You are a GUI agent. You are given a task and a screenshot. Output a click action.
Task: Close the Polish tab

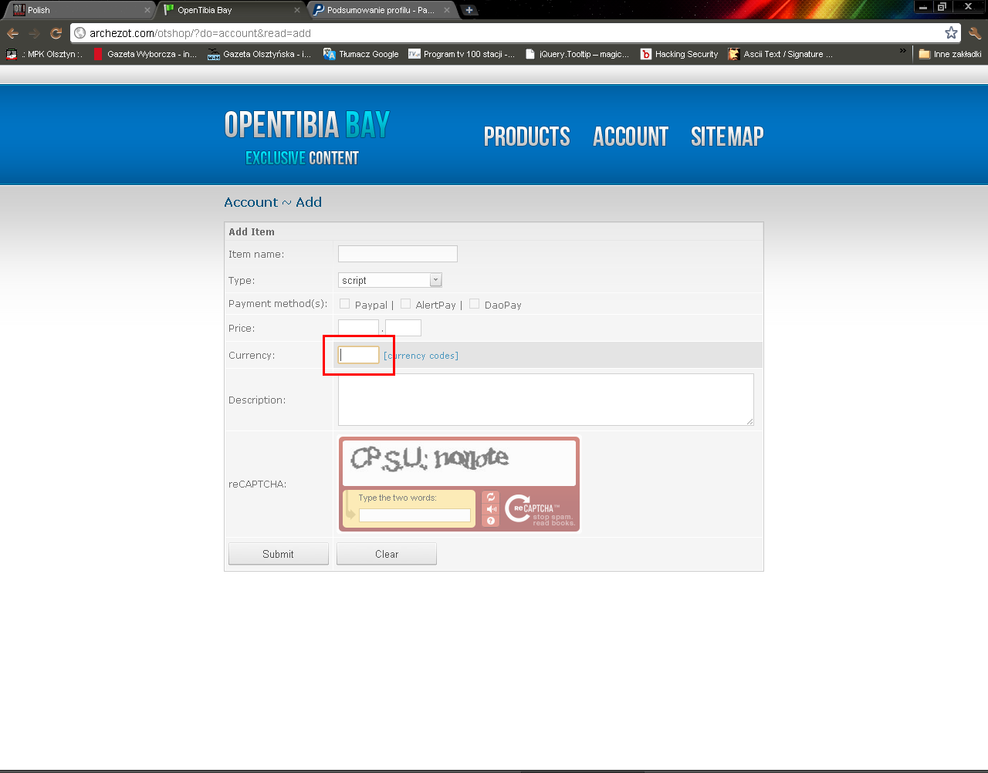(x=147, y=10)
